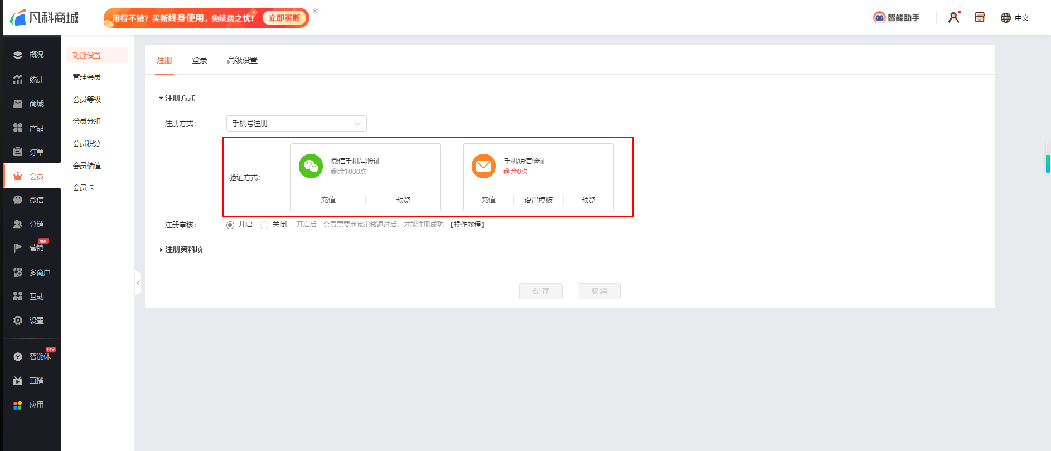
Task: Open the 互动 interaction sidebar icon
Action: [18, 297]
